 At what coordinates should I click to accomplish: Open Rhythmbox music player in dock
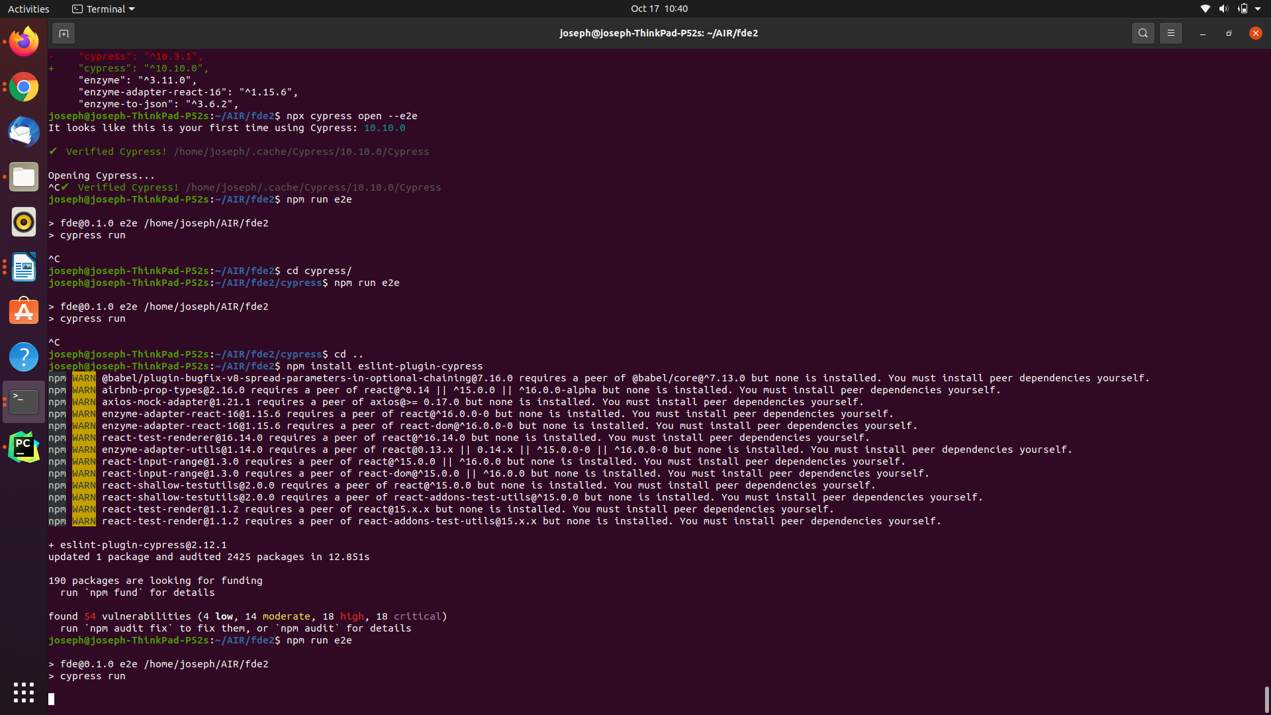tap(24, 222)
